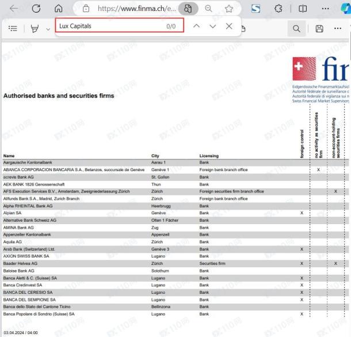This screenshot has width=351, height=337.
Task: Open browser Settings and more menu
Action: [325, 9]
